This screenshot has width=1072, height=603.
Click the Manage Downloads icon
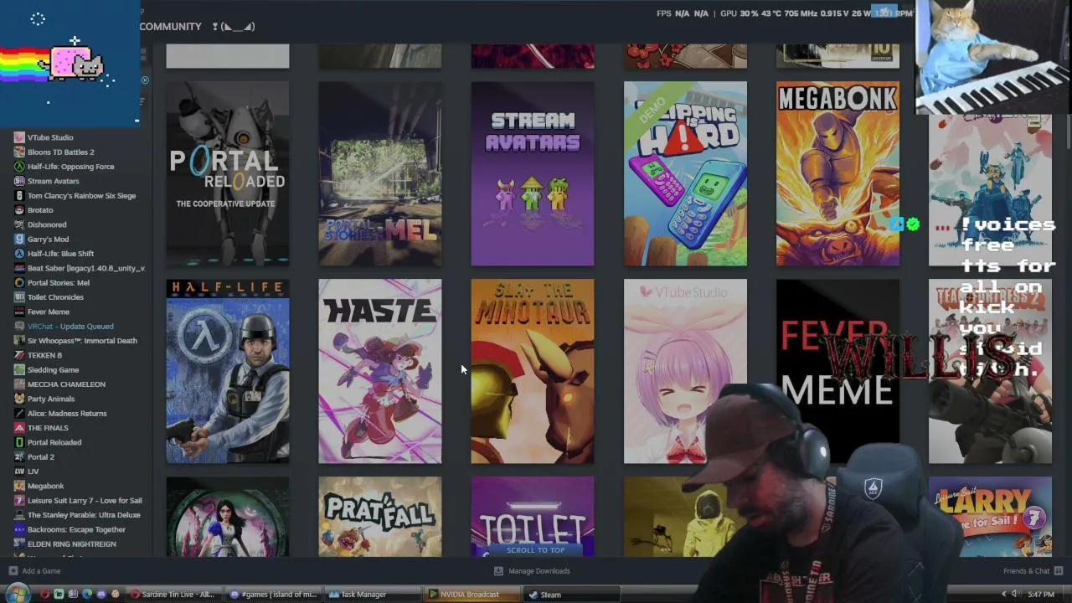click(498, 571)
